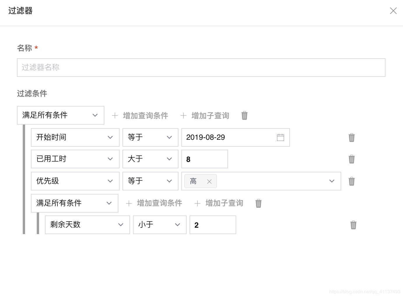Delete the 优先级 condition row
Viewport: 403px width, 297px height.
tap(351, 181)
